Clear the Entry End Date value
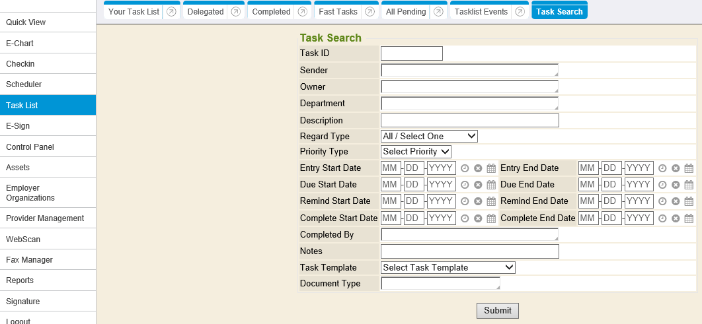 tap(676, 168)
